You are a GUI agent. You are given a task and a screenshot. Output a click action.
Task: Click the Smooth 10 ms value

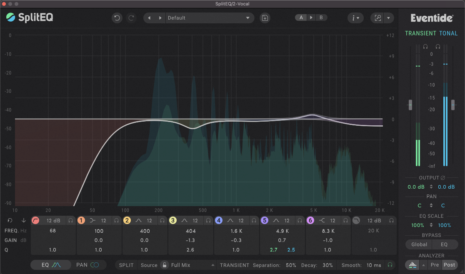click(374, 265)
